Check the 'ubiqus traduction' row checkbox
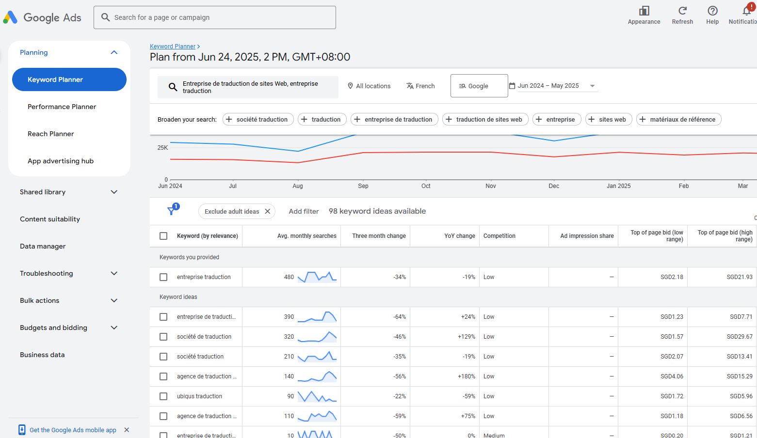The image size is (757, 438). 163,396
